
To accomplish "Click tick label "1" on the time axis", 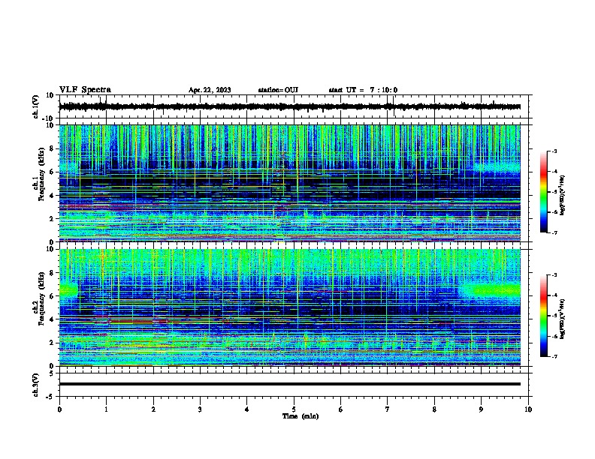I will pyautogui.click(x=106, y=409).
